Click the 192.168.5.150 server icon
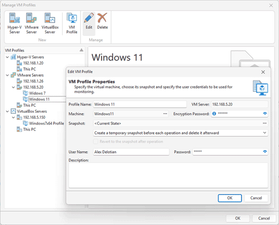This screenshot has height=225, width=279. [19, 117]
